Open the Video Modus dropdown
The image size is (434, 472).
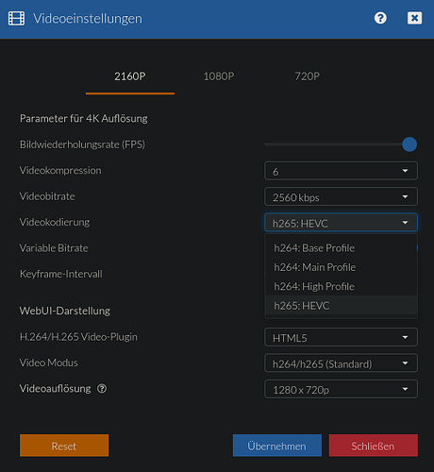click(341, 363)
